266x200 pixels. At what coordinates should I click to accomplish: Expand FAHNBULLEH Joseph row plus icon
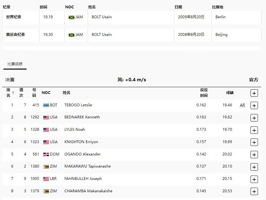click(254, 180)
